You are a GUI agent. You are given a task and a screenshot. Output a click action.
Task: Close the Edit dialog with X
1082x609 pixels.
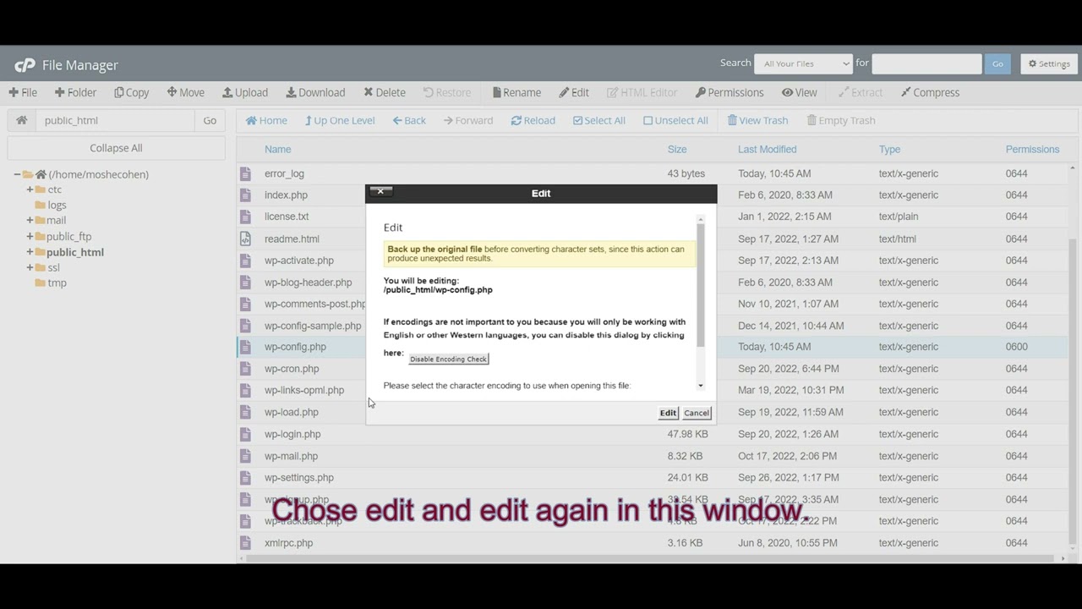point(380,192)
